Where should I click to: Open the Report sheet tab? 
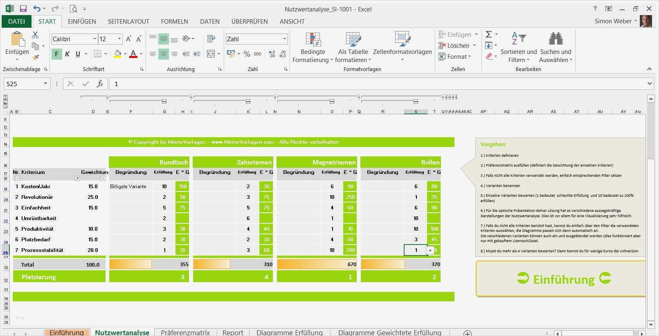pyautogui.click(x=233, y=332)
